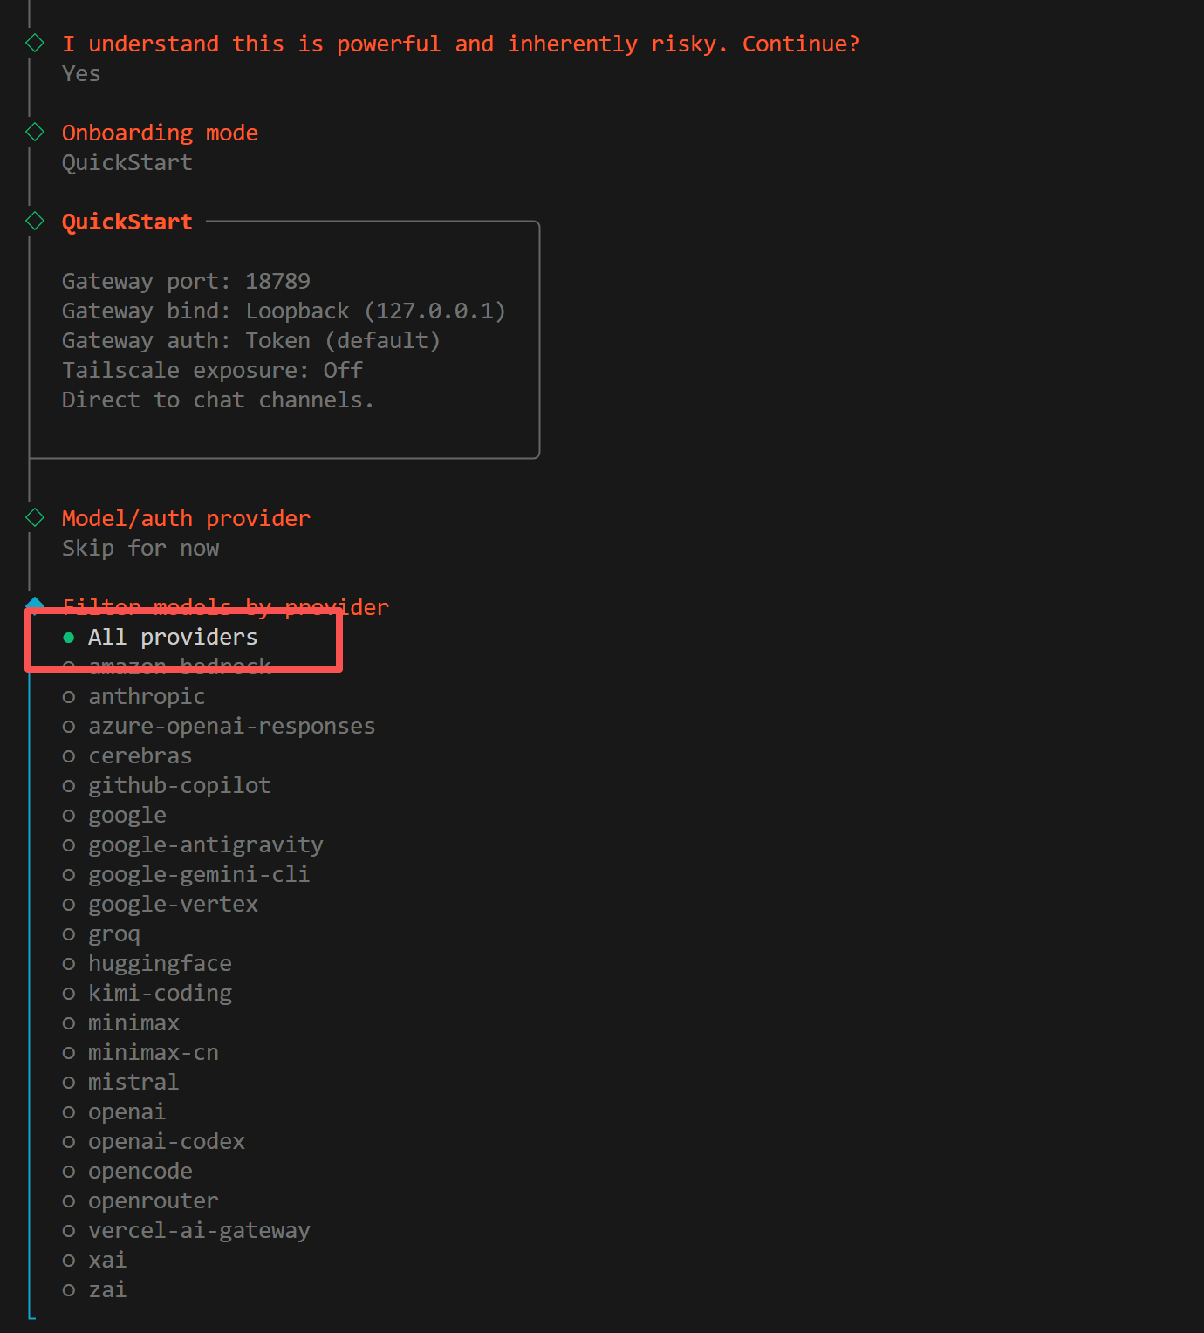Choose azure-openai-responses provider
The image size is (1204, 1333).
pos(219,727)
